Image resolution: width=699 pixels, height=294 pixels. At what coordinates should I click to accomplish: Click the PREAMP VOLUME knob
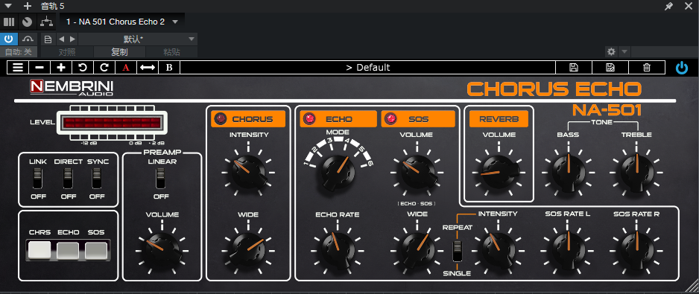162,250
